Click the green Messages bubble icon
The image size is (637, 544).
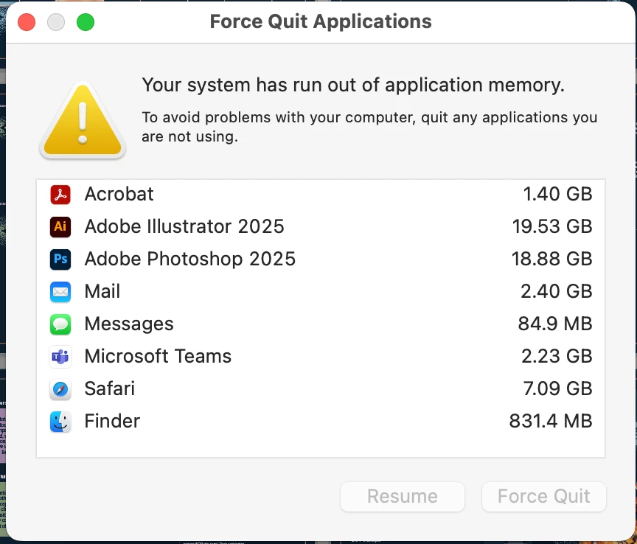(x=60, y=324)
